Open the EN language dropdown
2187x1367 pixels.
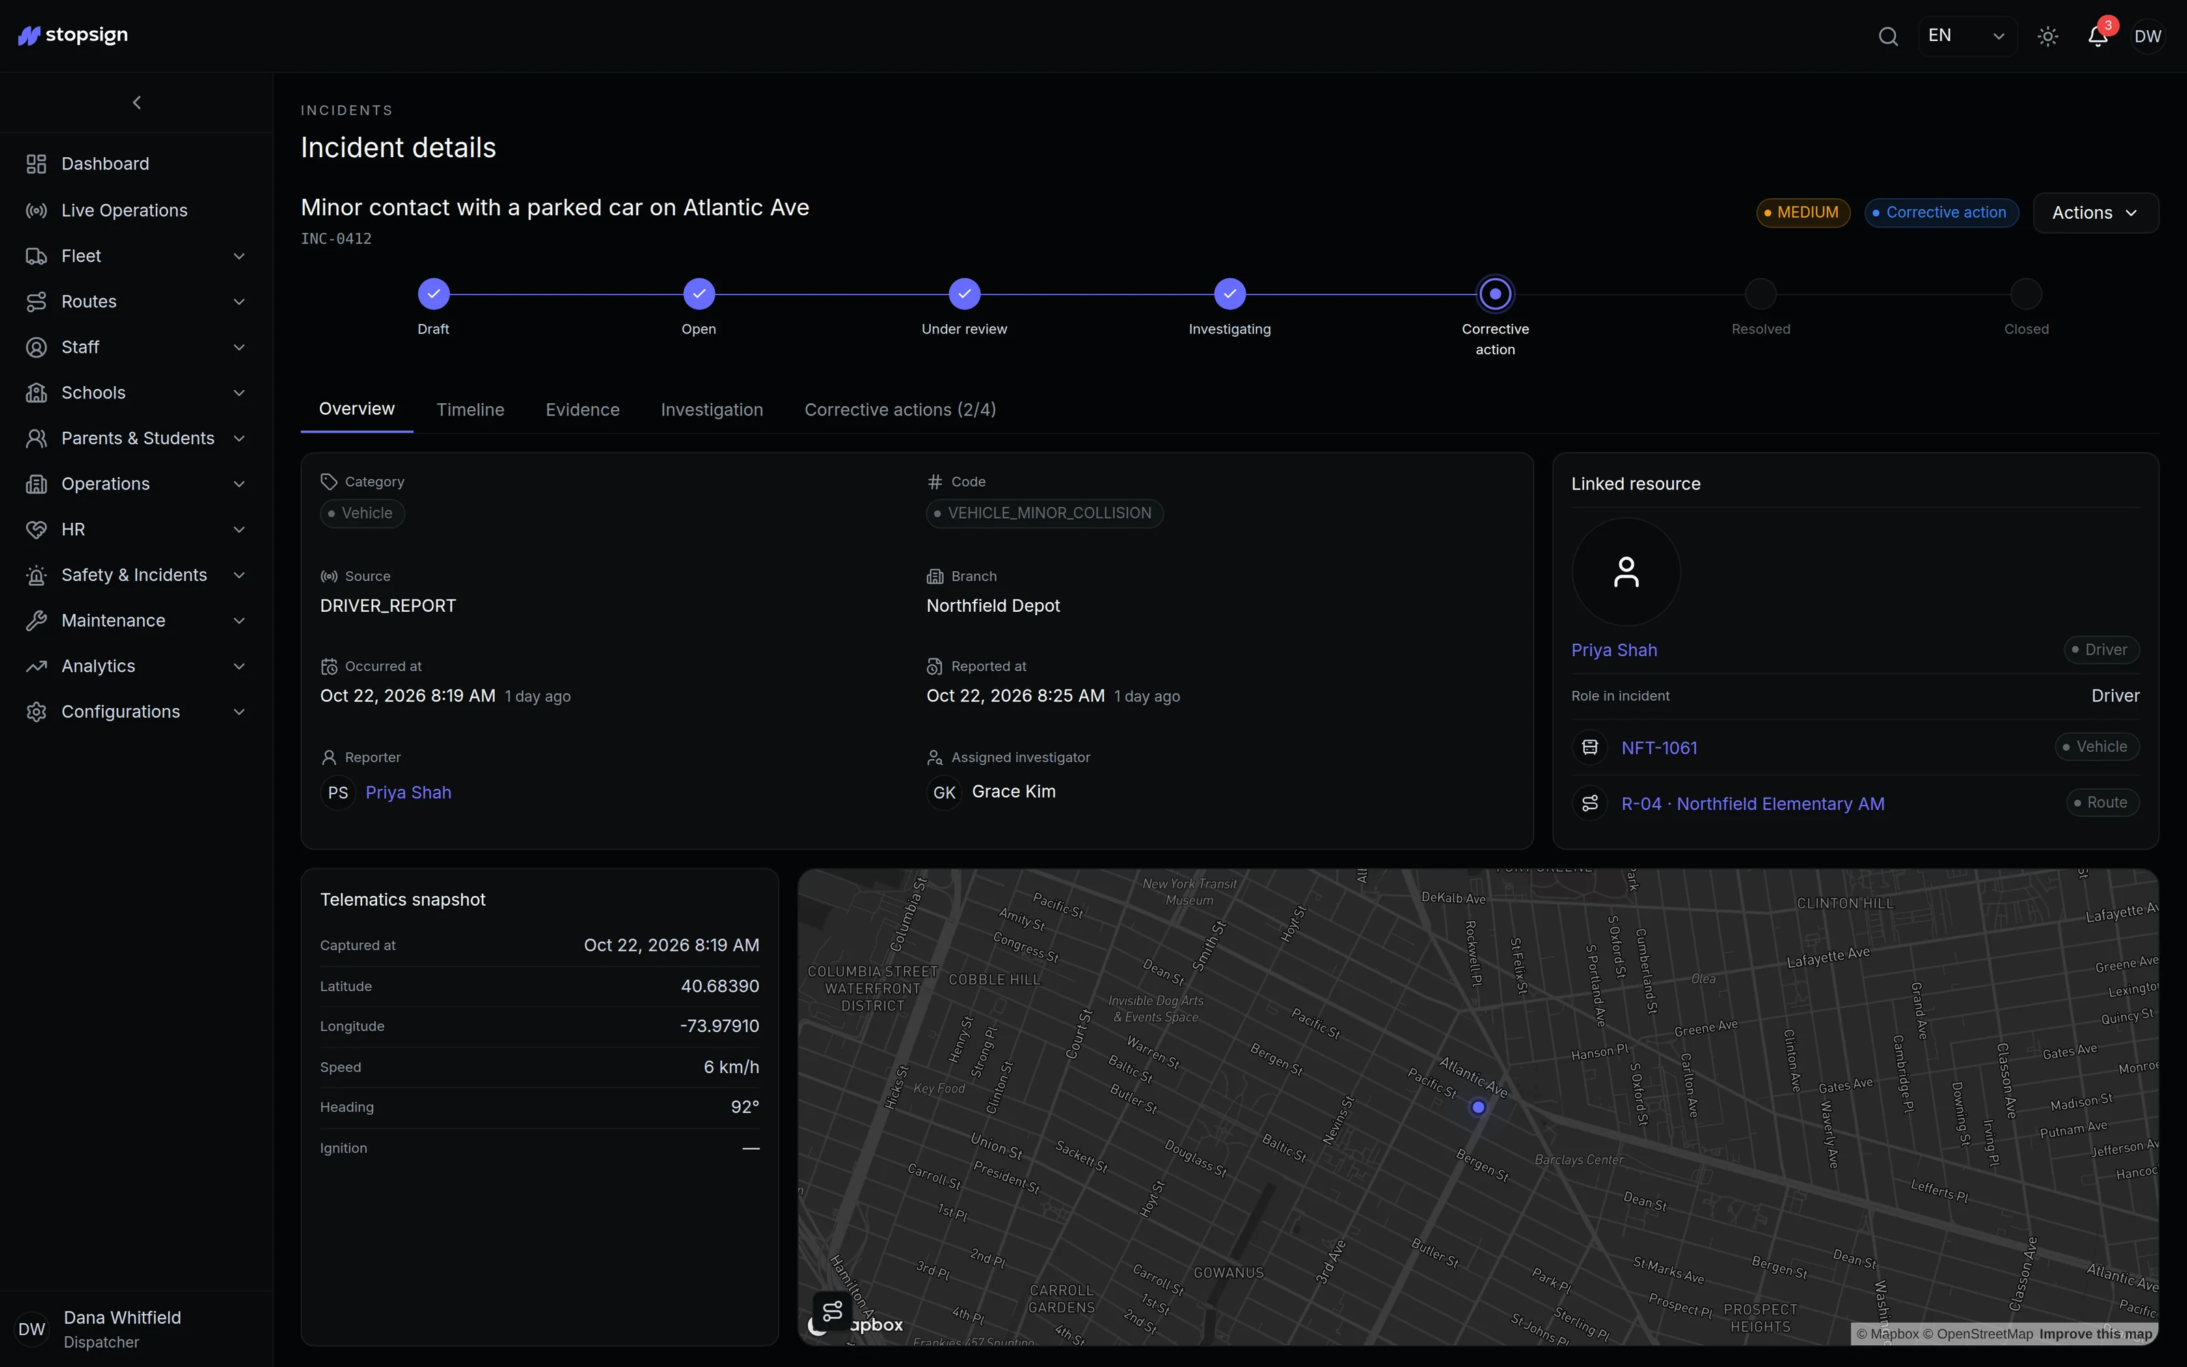1968,36
